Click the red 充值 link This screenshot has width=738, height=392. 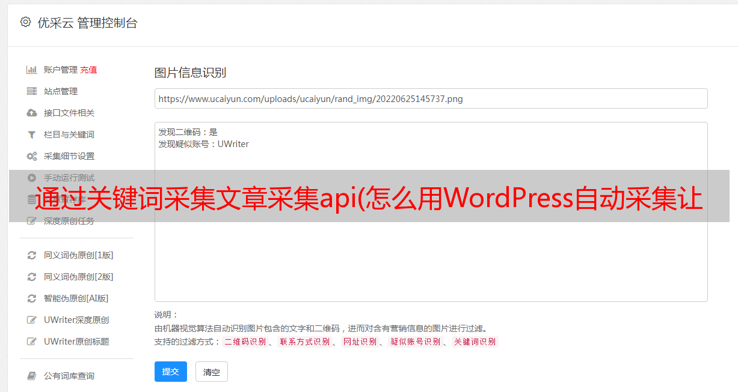click(x=88, y=70)
